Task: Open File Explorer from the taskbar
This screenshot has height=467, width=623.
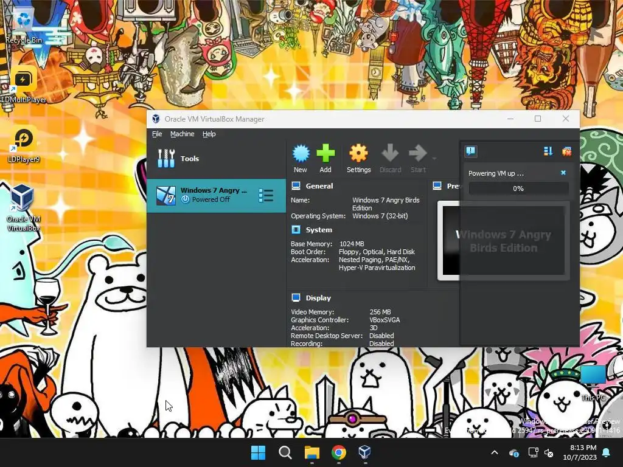Action: click(312, 452)
